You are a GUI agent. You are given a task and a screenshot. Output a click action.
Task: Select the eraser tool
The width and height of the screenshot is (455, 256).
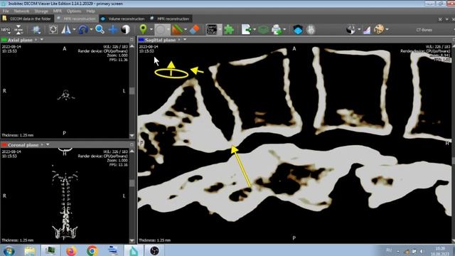pyautogui.click(x=194, y=30)
